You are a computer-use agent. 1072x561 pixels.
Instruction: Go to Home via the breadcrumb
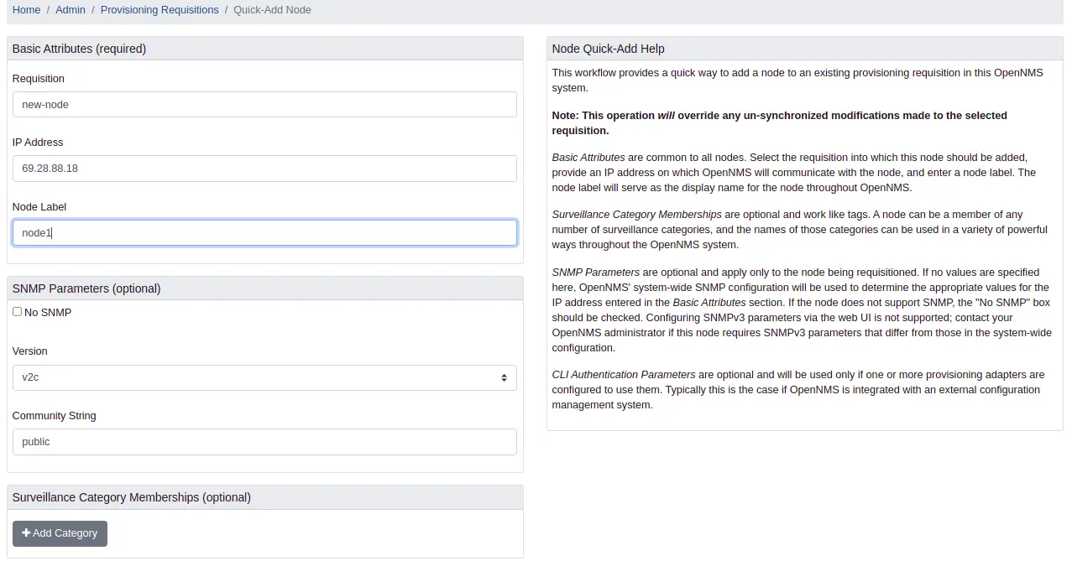[26, 10]
